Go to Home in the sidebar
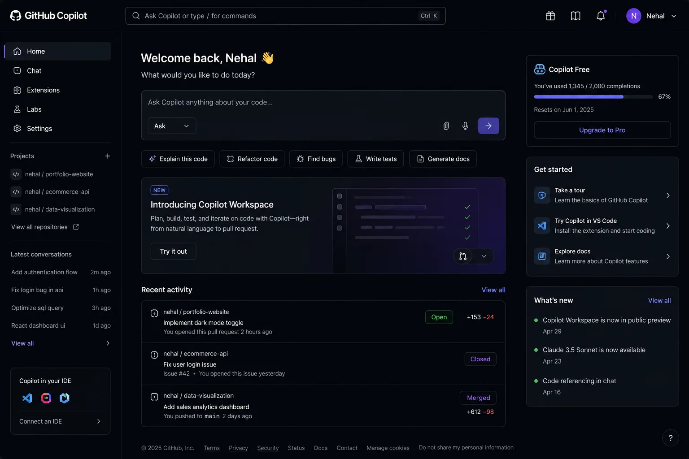The image size is (689, 459). 58,51
